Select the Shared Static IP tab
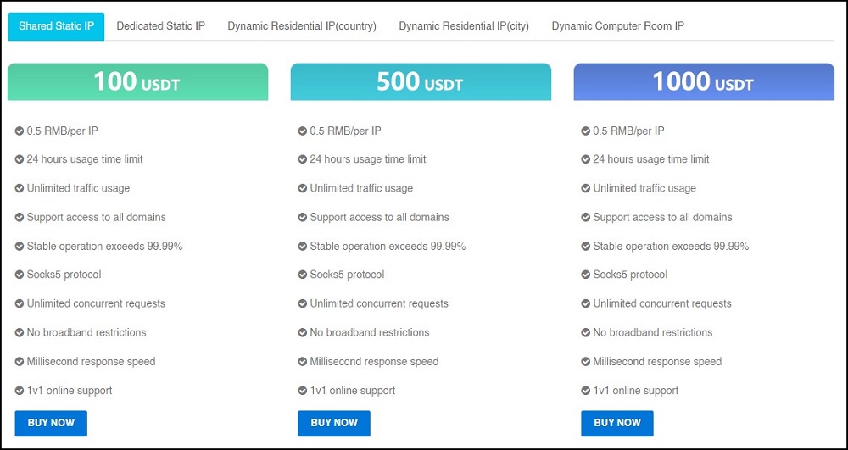 (x=56, y=26)
